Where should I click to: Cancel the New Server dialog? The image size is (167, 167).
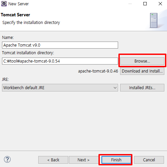tap(149, 160)
